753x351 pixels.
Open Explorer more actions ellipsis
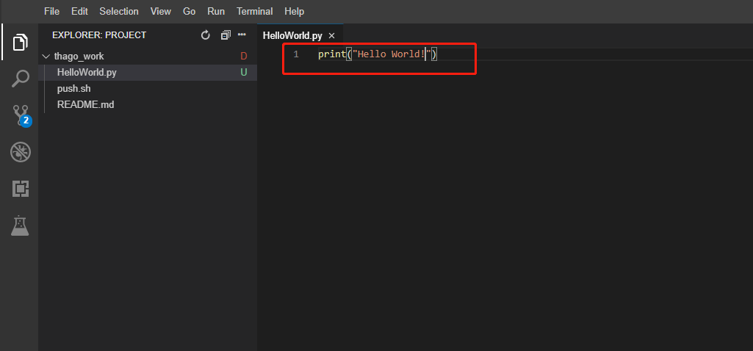242,35
